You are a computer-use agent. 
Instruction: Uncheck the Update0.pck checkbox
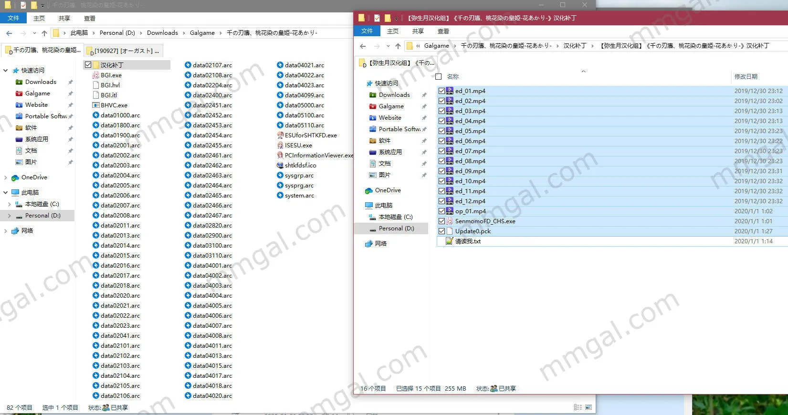(441, 231)
